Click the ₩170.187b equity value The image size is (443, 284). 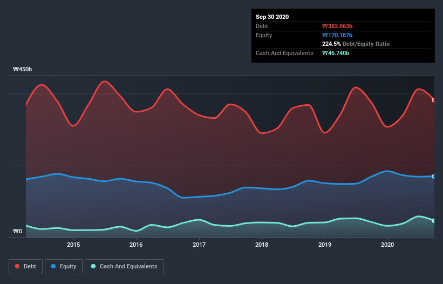[337, 35]
